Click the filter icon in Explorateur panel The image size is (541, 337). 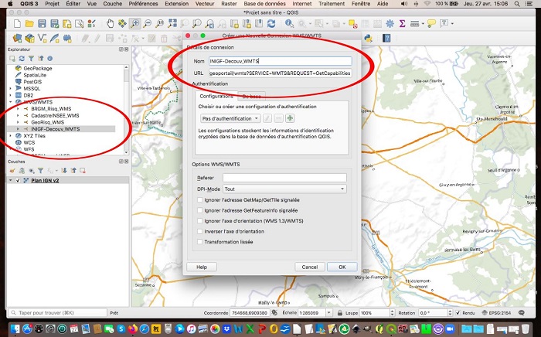pyautogui.click(x=31, y=58)
